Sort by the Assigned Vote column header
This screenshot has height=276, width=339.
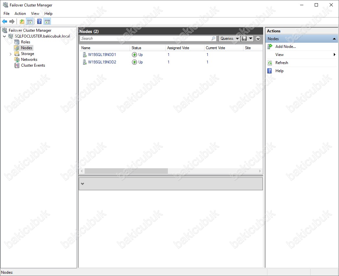185,48
